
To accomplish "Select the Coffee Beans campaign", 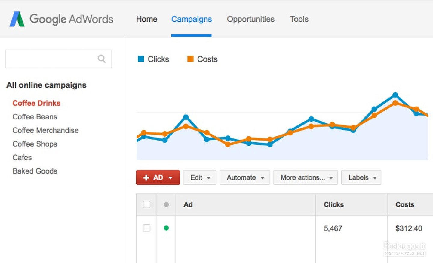I will [35, 117].
